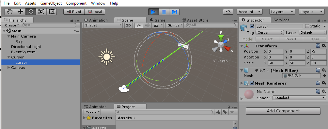
Task: Open the Assets menu
Action: [x=30, y=3]
